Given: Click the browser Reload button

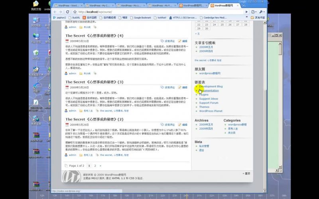Looking at the screenshot, I should click(68, 12).
